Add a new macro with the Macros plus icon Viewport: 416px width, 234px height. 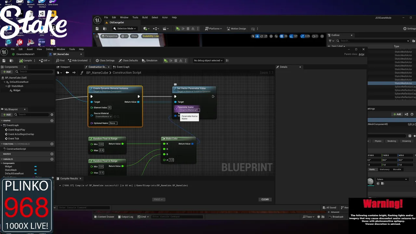coord(52,154)
